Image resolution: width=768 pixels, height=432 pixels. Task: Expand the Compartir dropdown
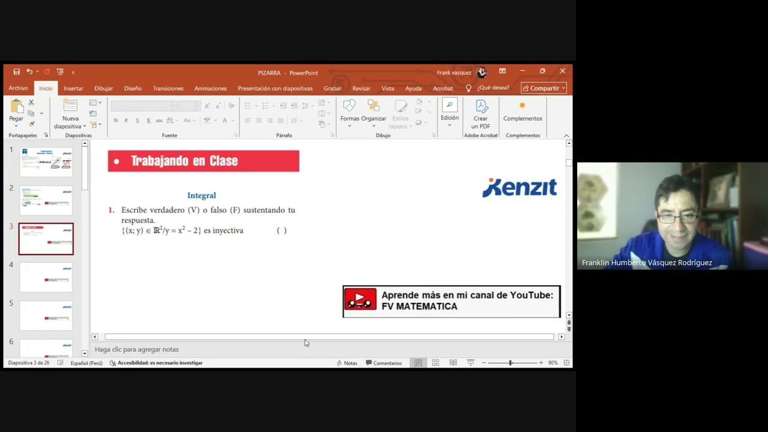pos(564,88)
